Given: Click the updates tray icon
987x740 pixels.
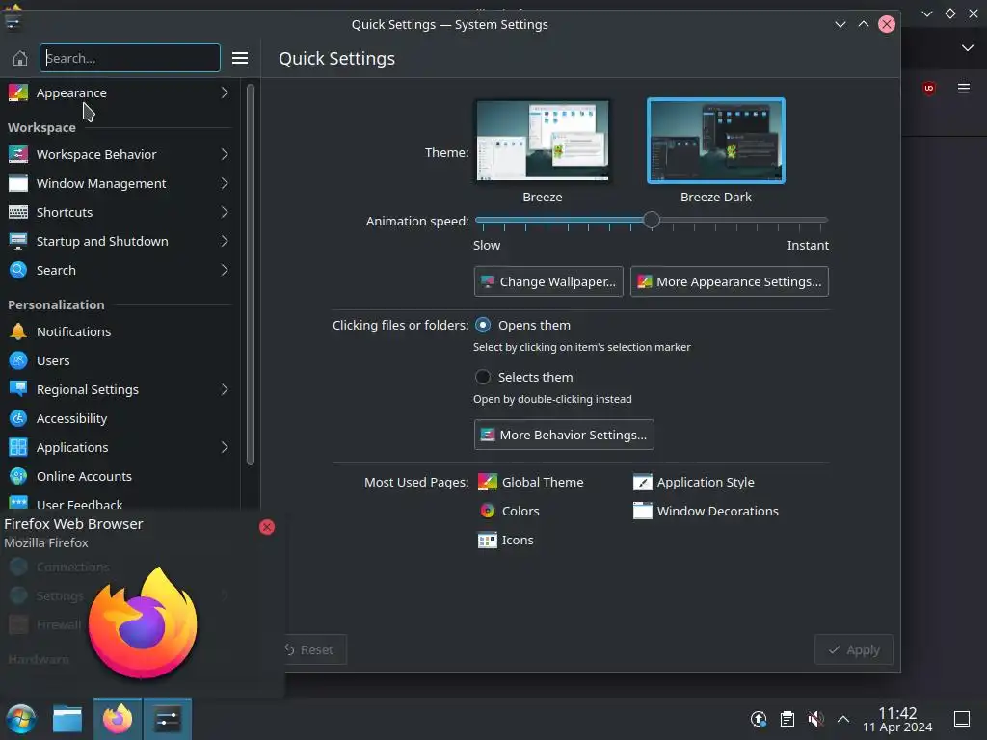Looking at the screenshot, I should [759, 719].
